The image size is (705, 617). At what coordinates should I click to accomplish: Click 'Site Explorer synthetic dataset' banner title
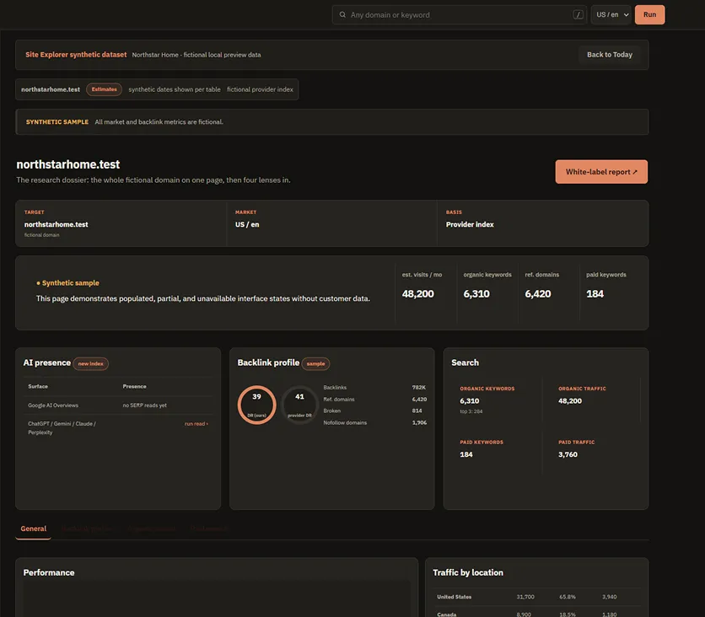(x=76, y=55)
